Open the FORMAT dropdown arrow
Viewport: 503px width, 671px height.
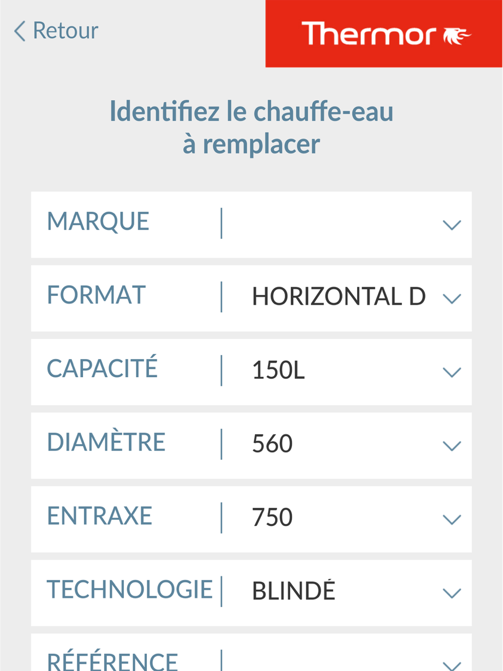452,299
